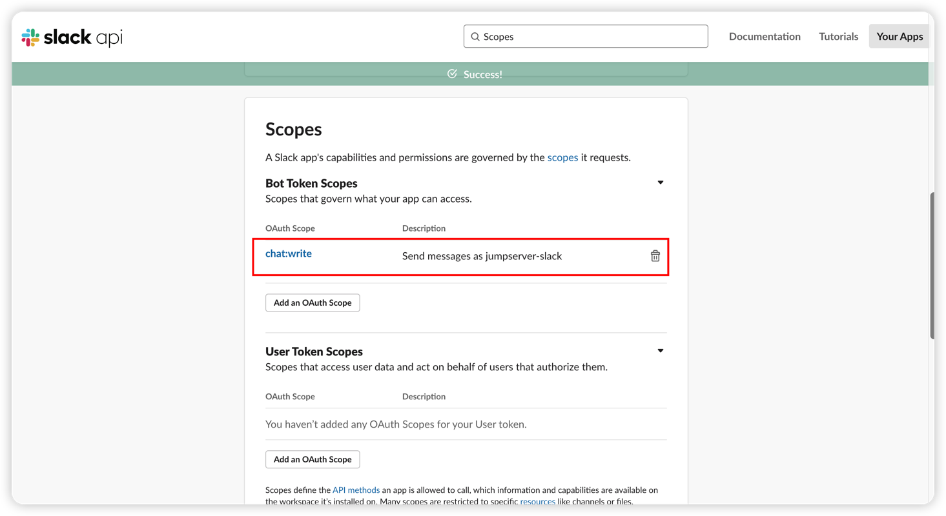Collapse the User Token Scopes section
946x516 pixels.
click(x=660, y=351)
